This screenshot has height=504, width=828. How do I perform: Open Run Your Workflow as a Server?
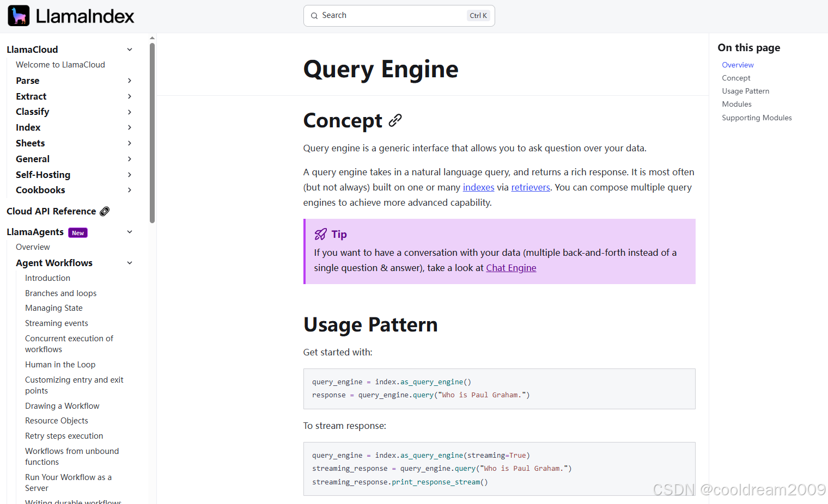point(68,483)
